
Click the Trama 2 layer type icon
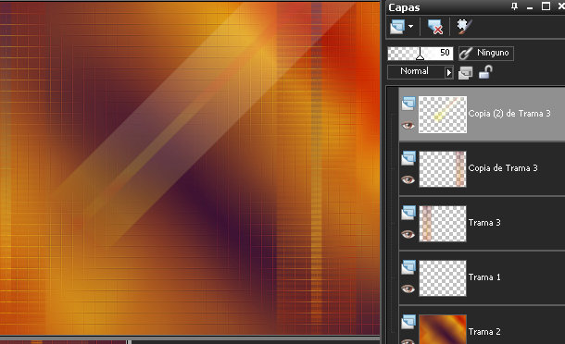pos(408,321)
